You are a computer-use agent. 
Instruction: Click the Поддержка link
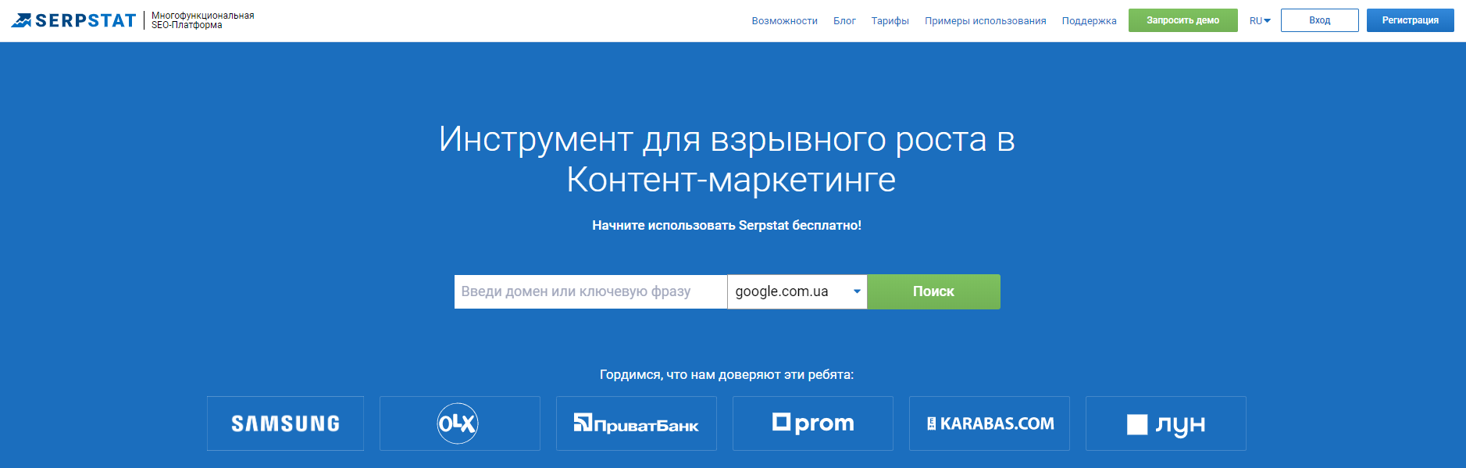point(1089,21)
